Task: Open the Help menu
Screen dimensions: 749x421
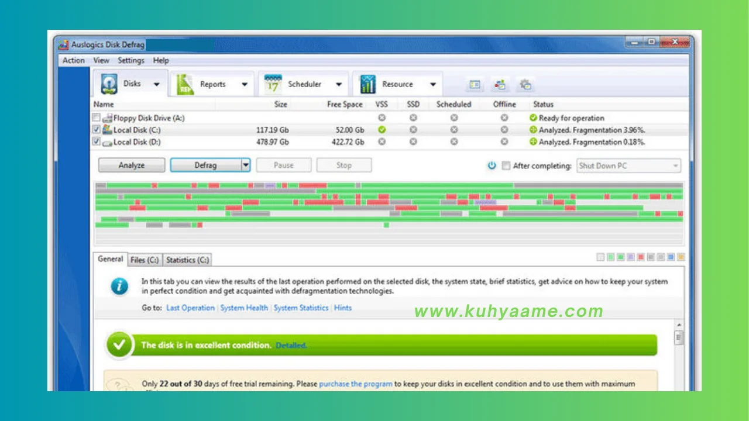Action: (x=161, y=60)
